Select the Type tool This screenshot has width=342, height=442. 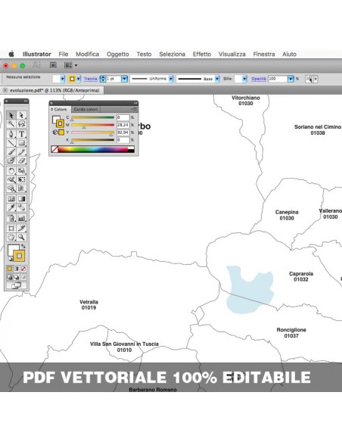coord(21,134)
